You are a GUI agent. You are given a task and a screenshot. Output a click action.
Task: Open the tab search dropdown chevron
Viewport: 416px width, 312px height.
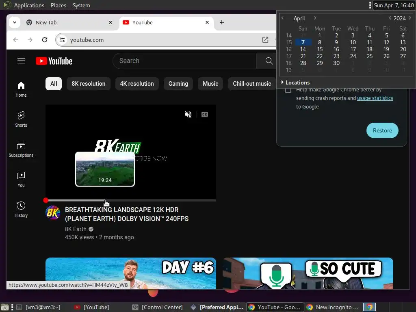pos(15,23)
